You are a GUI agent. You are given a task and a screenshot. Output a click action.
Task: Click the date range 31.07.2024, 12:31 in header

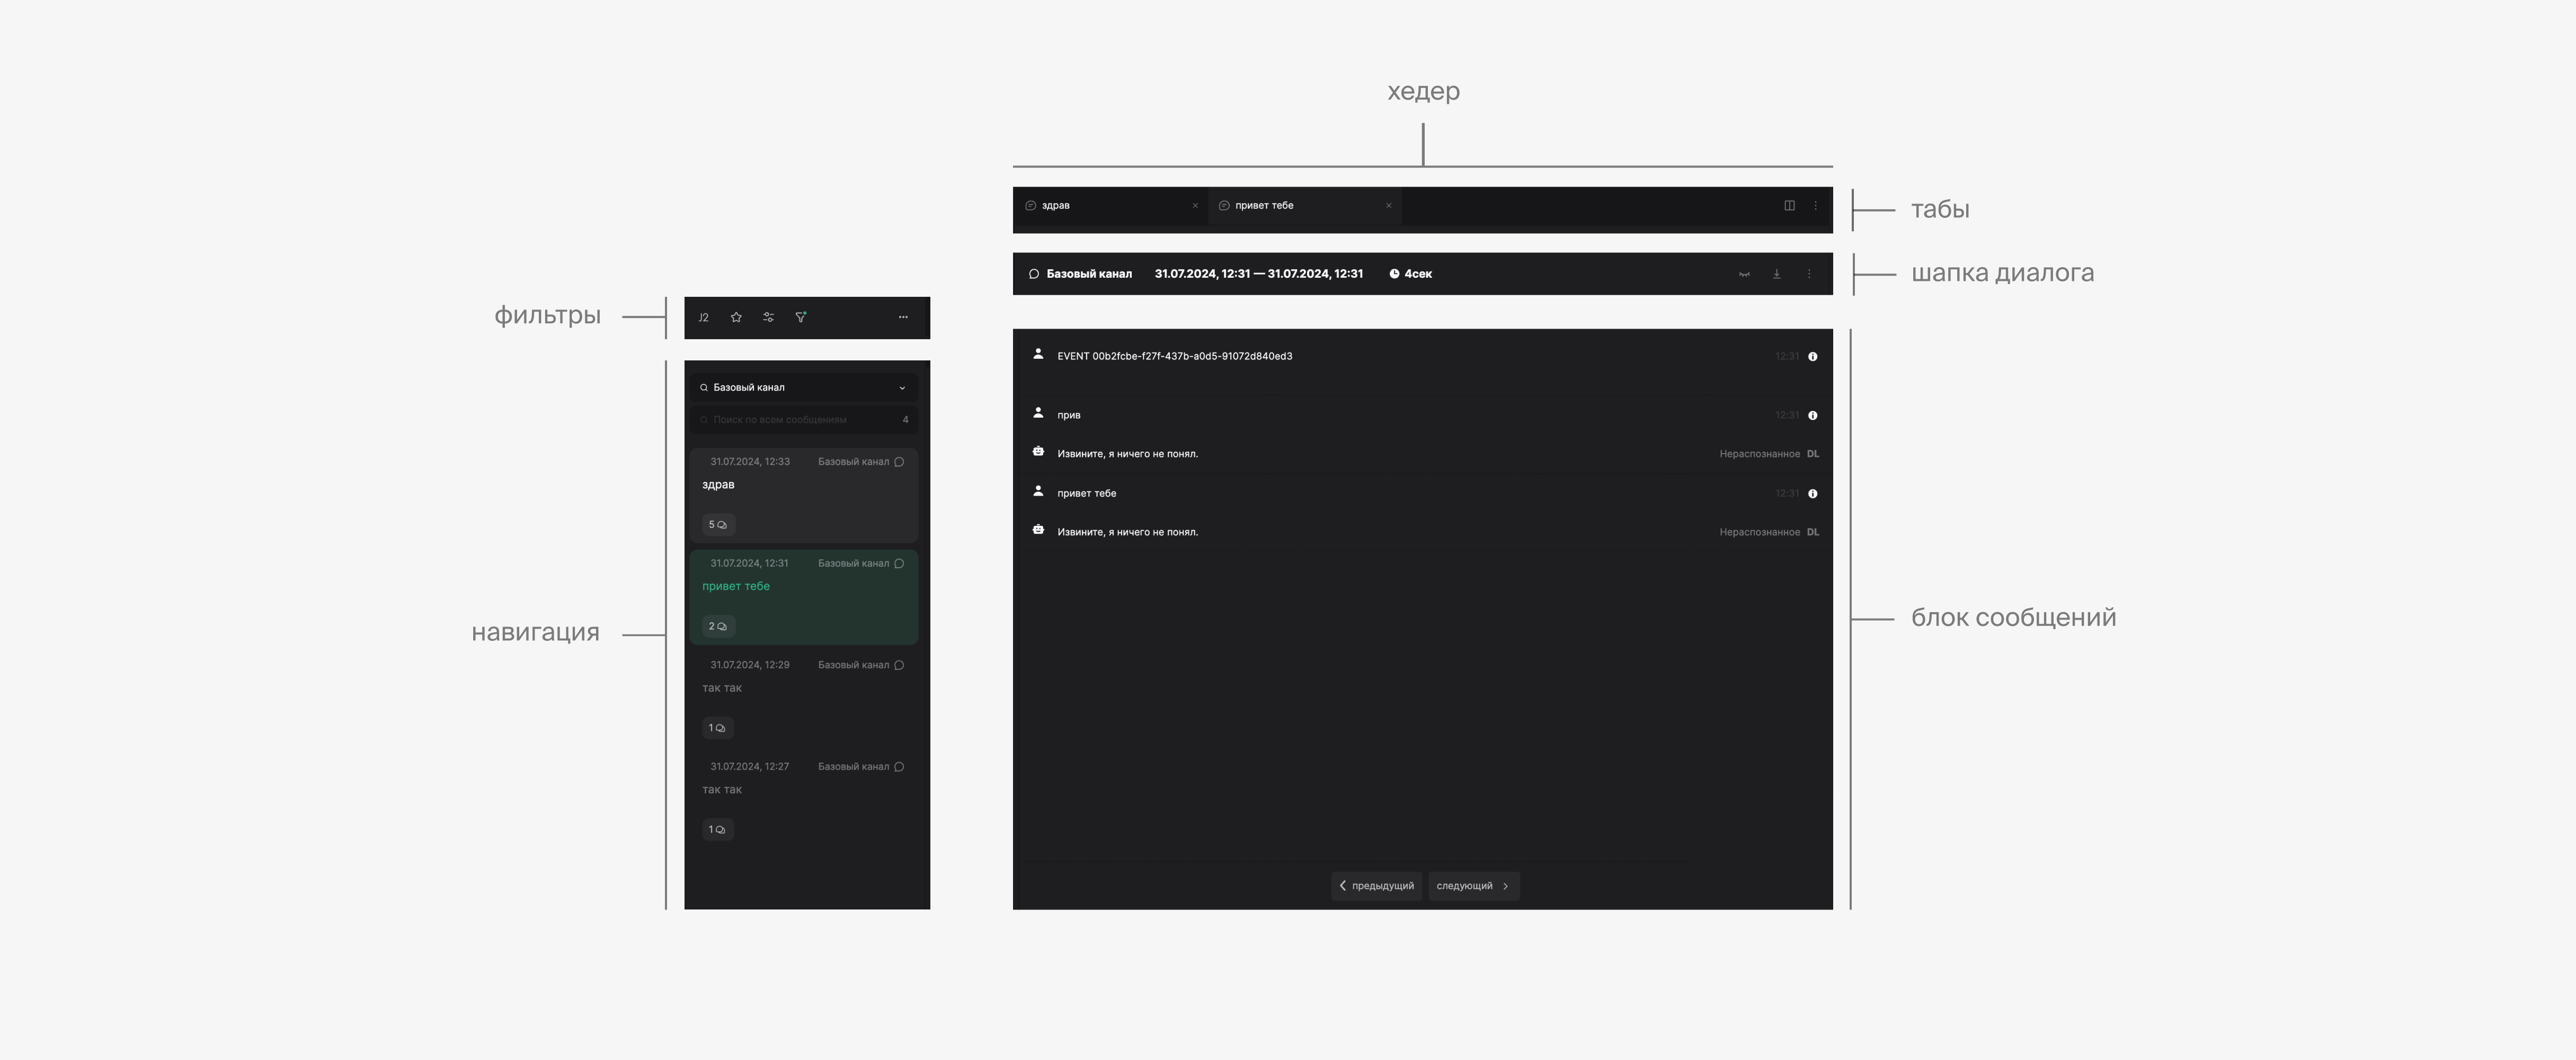1258,274
